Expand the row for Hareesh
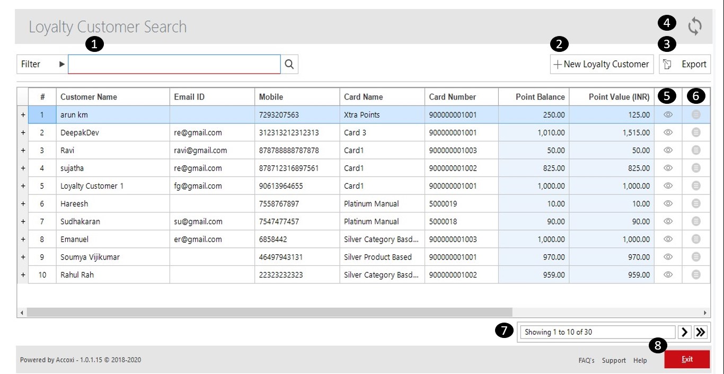 click(x=23, y=204)
